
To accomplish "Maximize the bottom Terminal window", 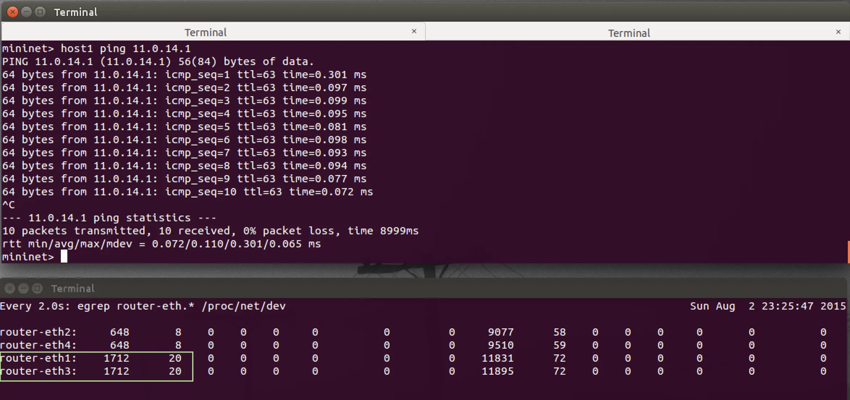I will tap(37, 288).
